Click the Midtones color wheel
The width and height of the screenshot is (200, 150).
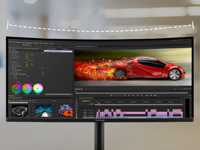point(27,88)
